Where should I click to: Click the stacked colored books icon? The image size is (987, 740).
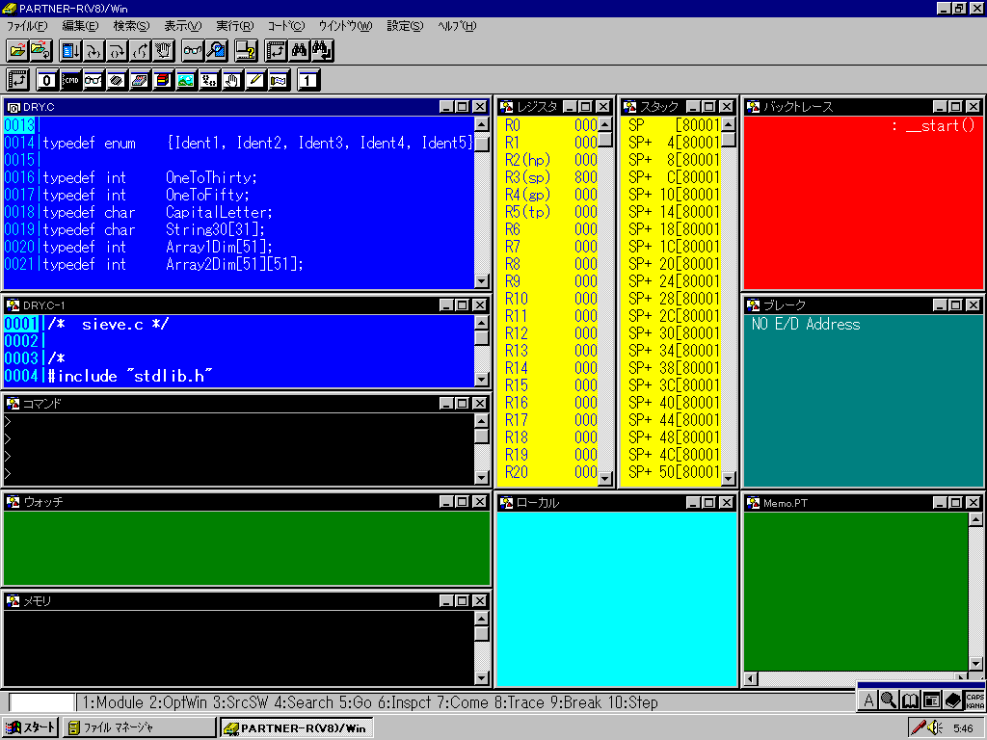coord(163,80)
